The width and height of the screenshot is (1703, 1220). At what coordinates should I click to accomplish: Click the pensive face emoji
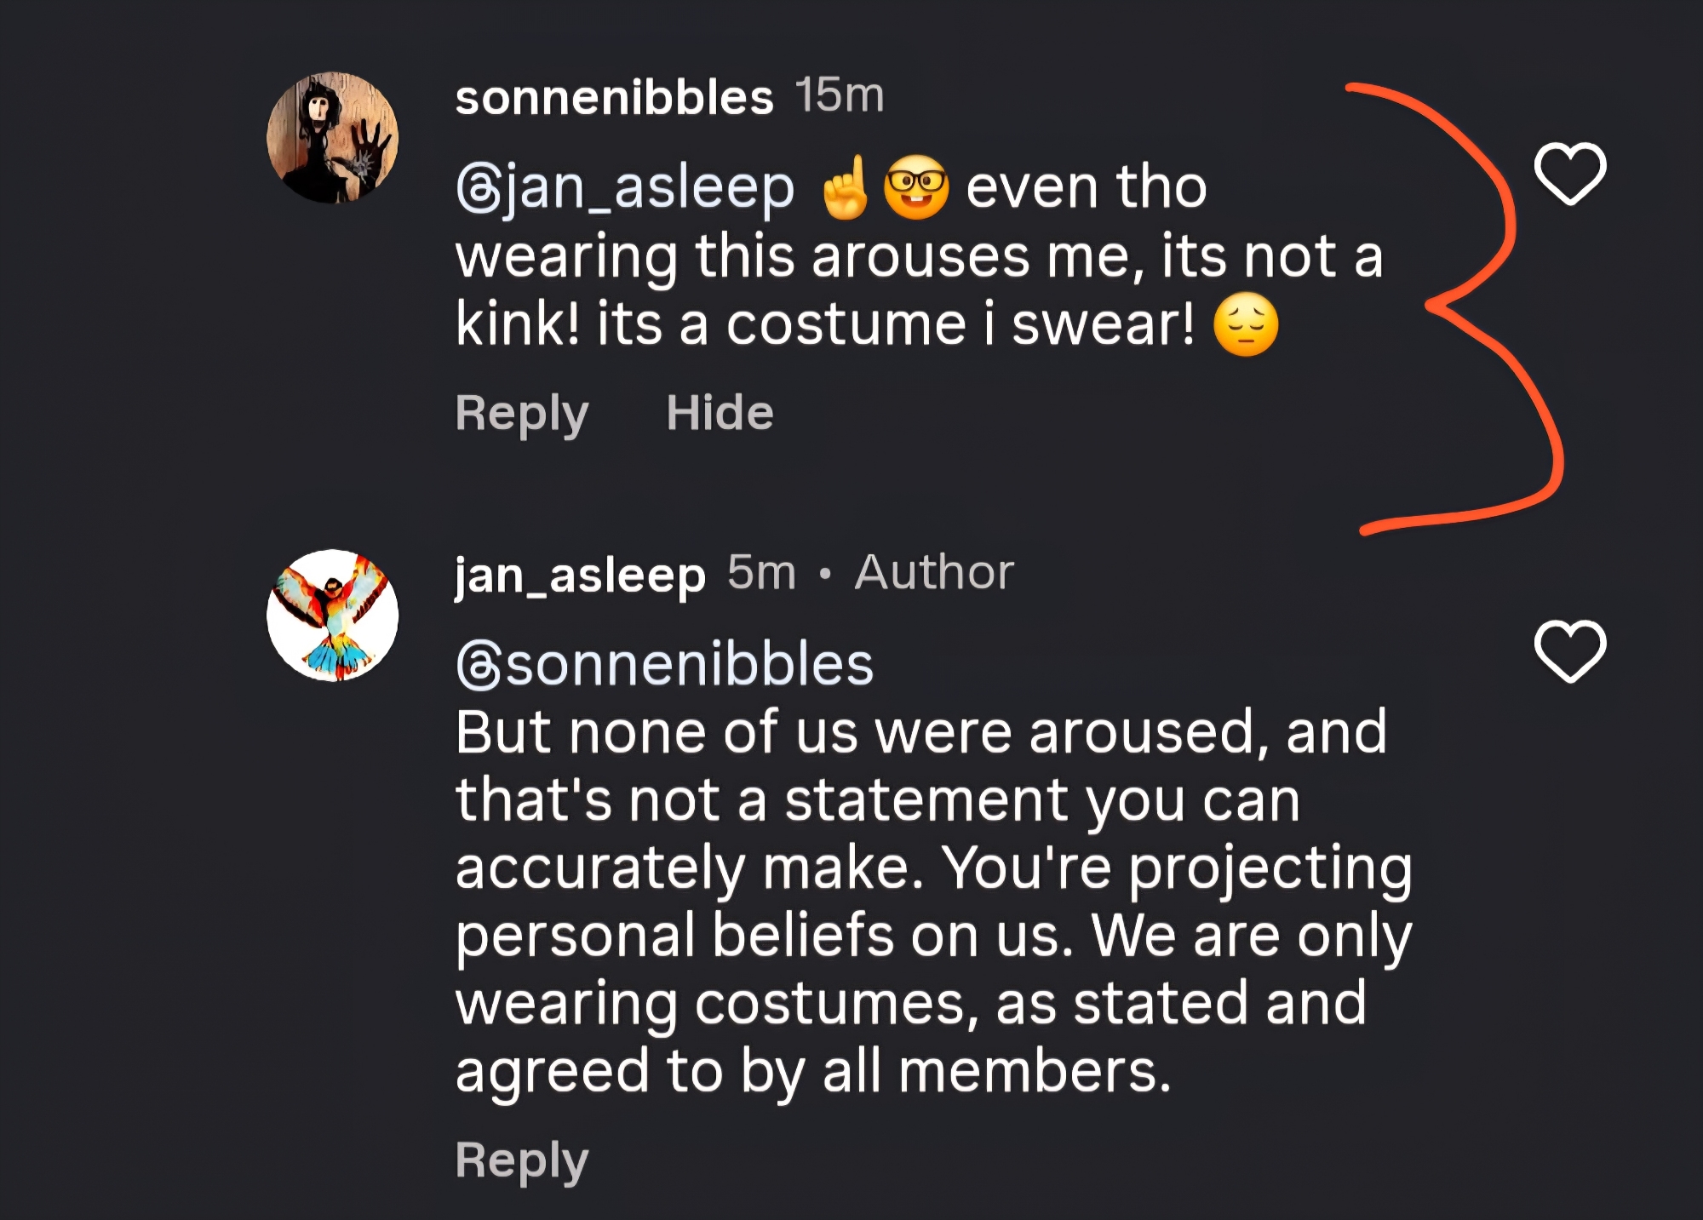pos(1246,325)
